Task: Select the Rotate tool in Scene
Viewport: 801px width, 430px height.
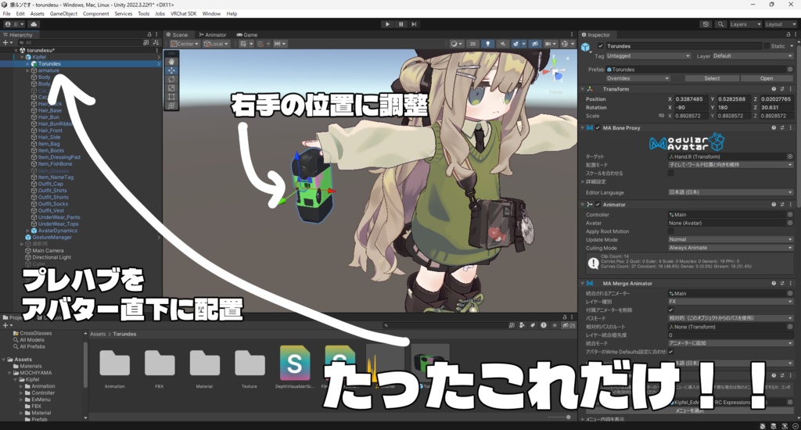Action: [171, 79]
